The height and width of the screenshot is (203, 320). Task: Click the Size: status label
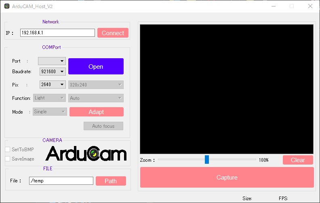[247, 198]
